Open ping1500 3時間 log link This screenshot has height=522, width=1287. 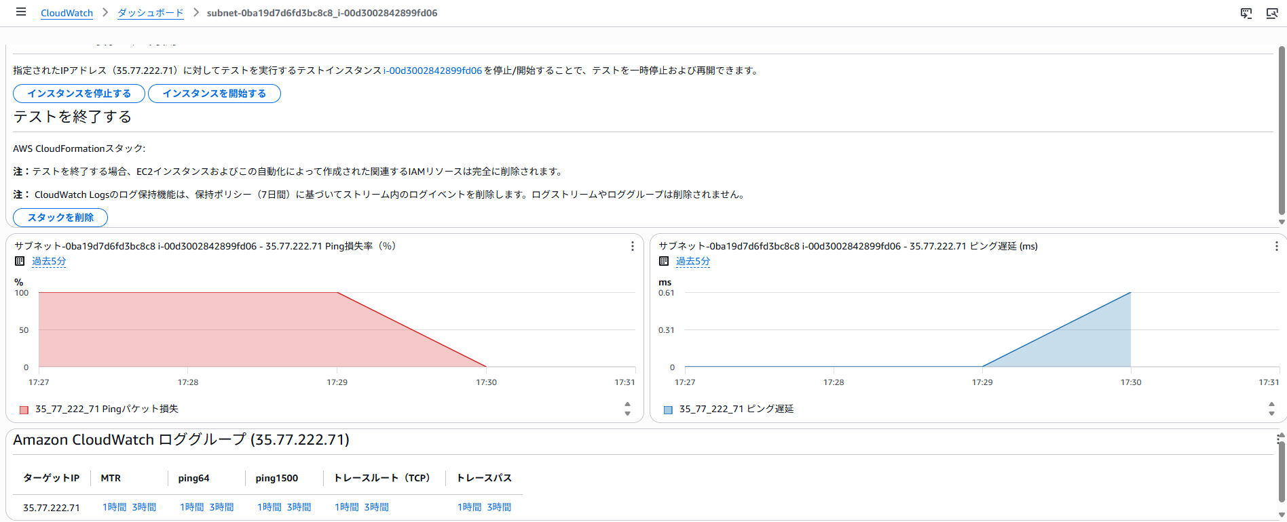(299, 507)
